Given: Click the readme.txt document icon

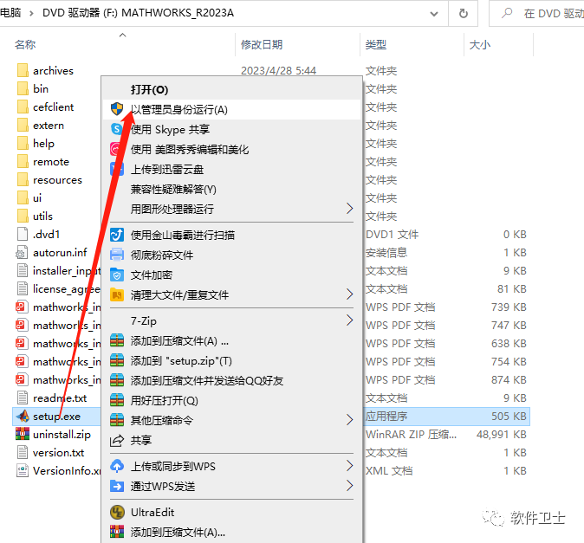Looking at the screenshot, I should [x=23, y=398].
